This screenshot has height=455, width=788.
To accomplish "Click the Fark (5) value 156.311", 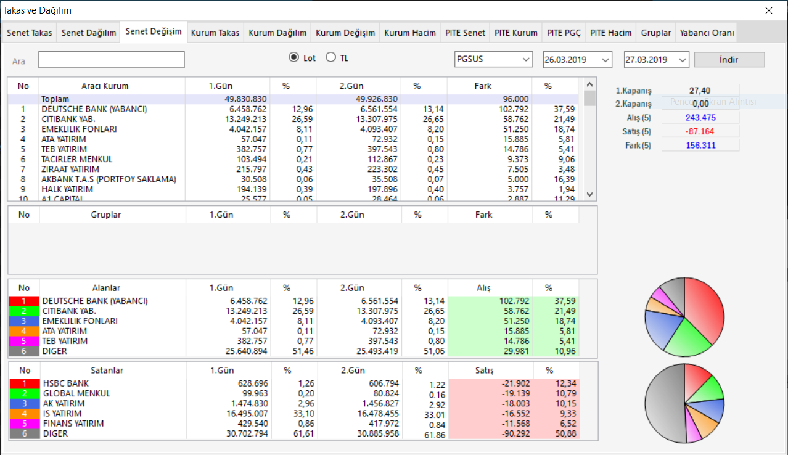I will [700, 146].
